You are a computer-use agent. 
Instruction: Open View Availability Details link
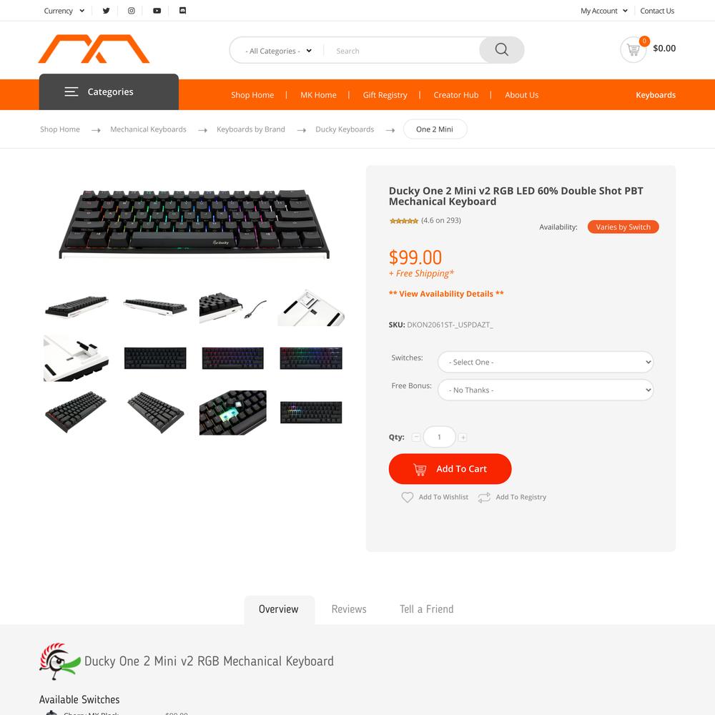point(446,294)
